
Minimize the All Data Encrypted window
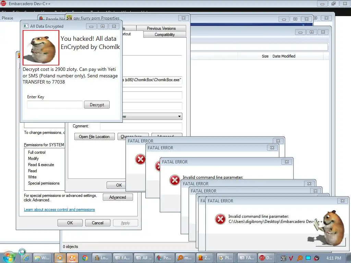pos(91,26)
